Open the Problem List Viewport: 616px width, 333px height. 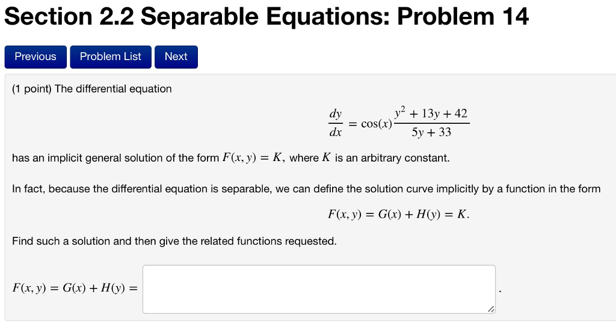pyautogui.click(x=111, y=57)
